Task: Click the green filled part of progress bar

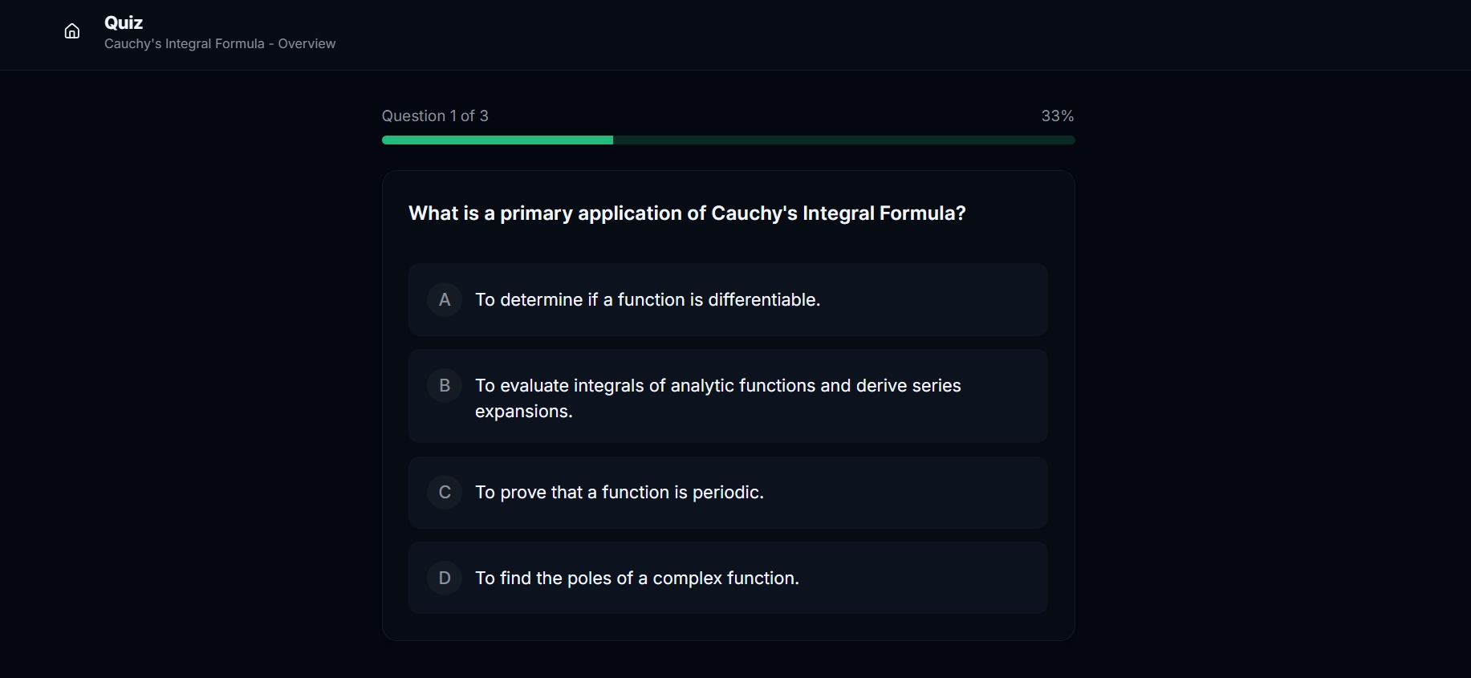Action: (497, 140)
